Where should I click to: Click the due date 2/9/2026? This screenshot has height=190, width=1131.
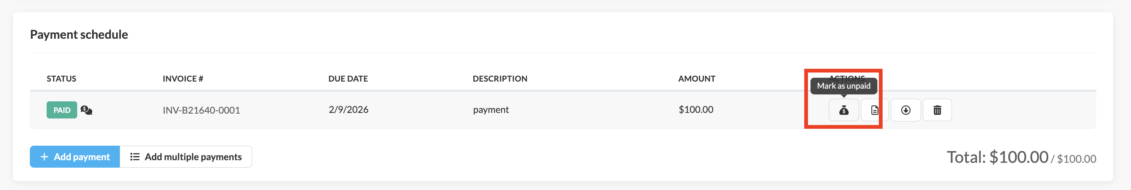click(348, 110)
